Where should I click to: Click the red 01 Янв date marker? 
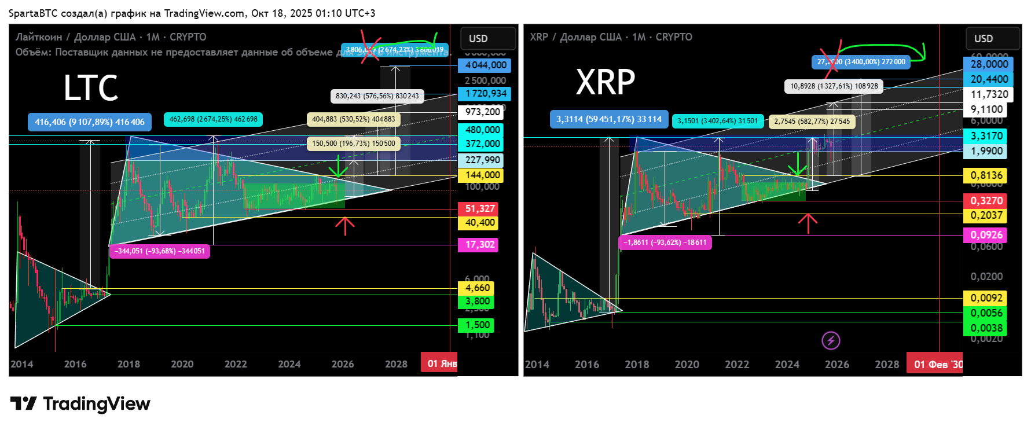(439, 363)
